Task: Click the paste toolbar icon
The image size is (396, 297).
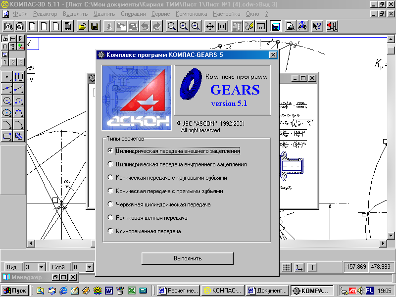Action: 133,26
